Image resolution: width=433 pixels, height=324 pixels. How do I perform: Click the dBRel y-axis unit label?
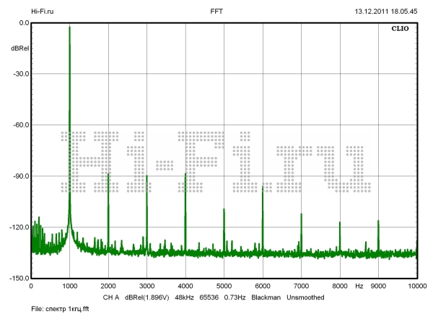(x=20, y=48)
